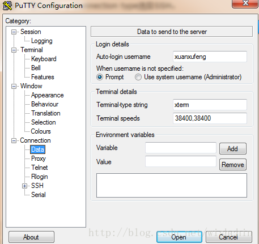The width and height of the screenshot is (259, 244).
Task: Open the Serial connection category
Action: pyautogui.click(x=39, y=195)
